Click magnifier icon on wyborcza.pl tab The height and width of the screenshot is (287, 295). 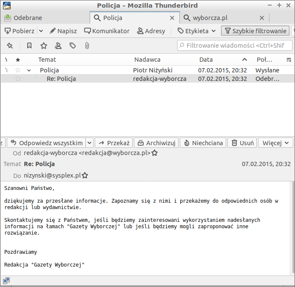coord(187,18)
